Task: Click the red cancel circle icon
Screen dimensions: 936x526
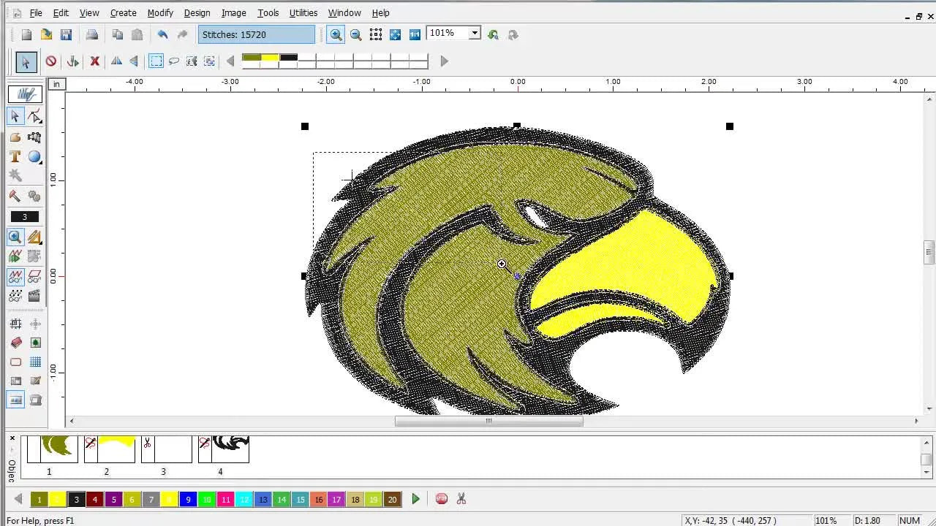Action: 50,61
